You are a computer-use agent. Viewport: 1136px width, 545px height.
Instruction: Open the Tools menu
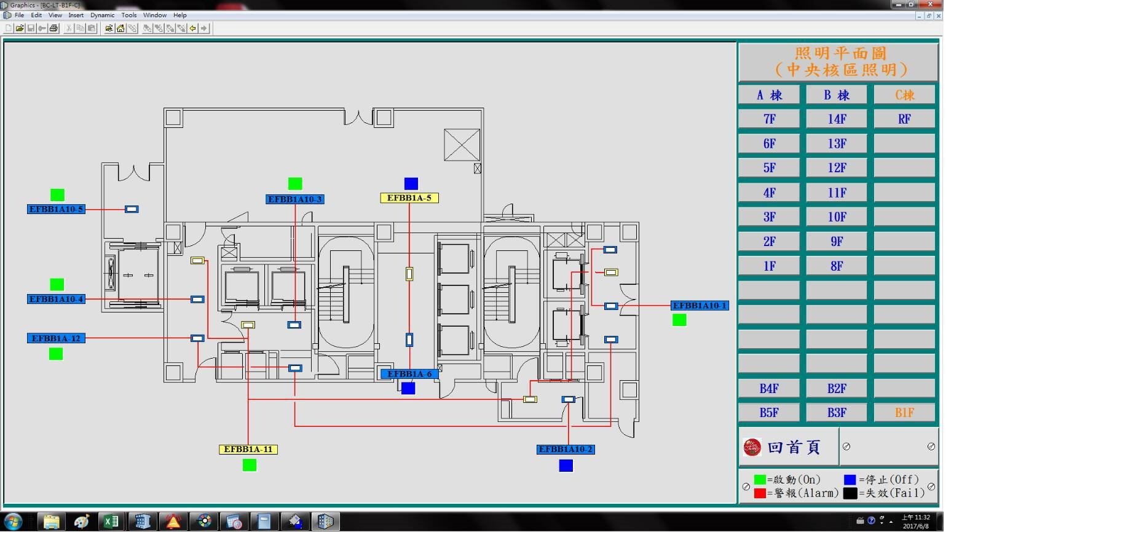[x=129, y=15]
